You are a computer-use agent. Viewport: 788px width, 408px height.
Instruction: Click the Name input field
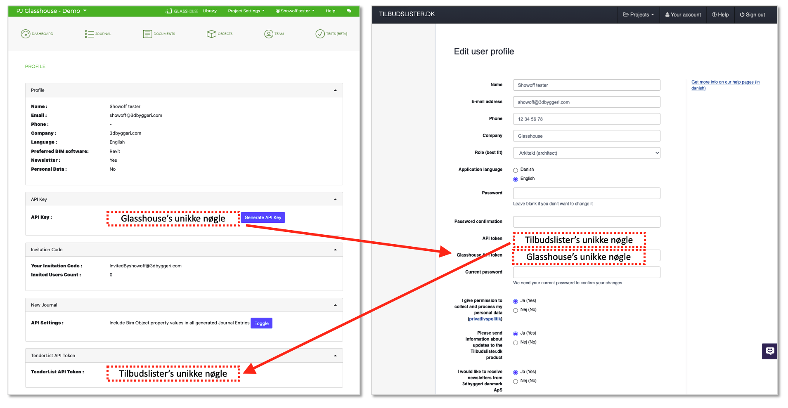click(587, 85)
